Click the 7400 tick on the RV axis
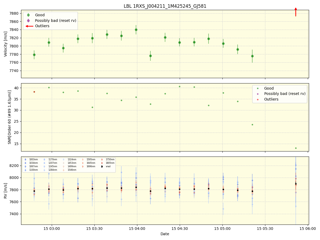 pyautogui.click(x=14, y=214)
